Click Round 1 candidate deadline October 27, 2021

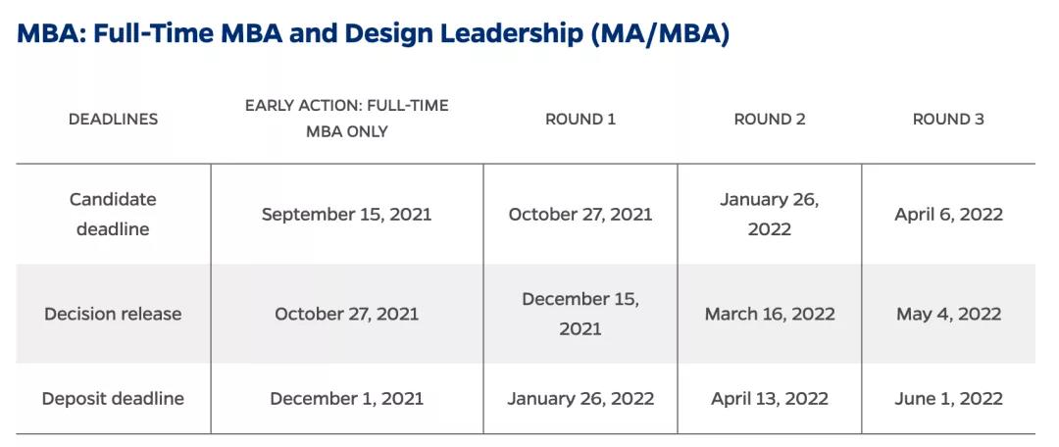click(580, 214)
